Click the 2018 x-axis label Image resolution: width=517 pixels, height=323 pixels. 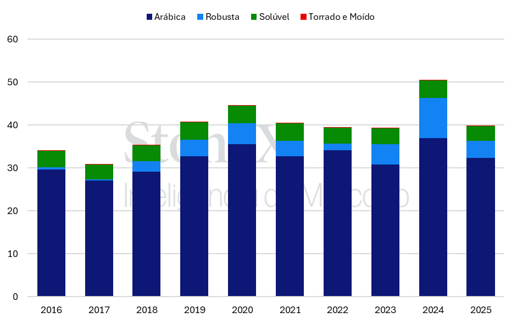tap(147, 310)
